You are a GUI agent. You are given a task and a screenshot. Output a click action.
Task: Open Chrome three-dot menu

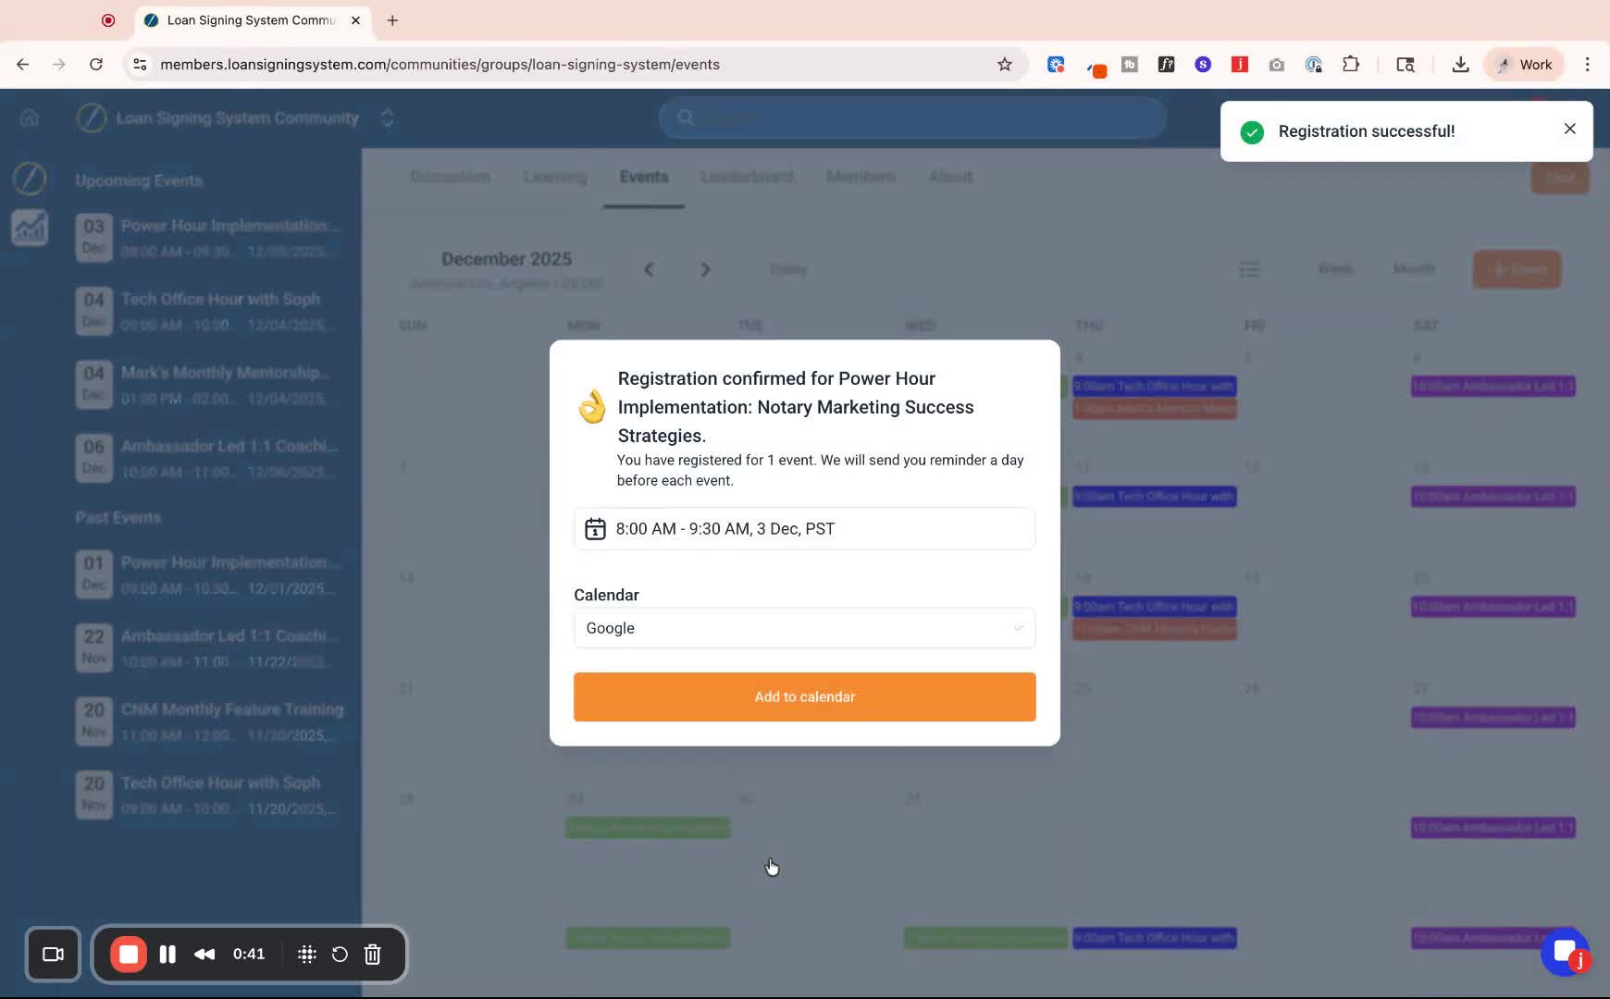point(1587,64)
